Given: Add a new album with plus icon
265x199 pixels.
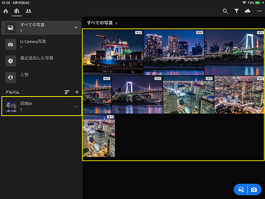Looking at the screenshot, I should [77, 92].
